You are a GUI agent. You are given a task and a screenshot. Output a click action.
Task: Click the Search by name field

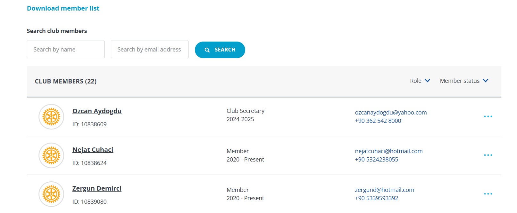(x=66, y=49)
